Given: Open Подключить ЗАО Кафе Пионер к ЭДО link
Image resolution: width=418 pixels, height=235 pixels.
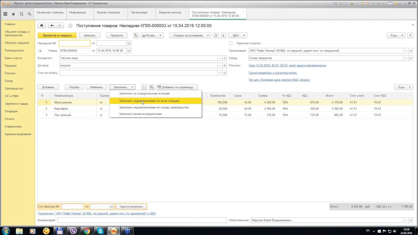Looking at the screenshot, I should (x=97, y=213).
